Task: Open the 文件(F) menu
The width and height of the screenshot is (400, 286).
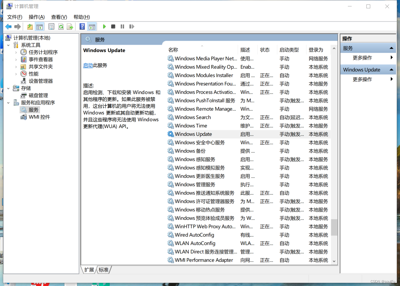Action: 15,17
